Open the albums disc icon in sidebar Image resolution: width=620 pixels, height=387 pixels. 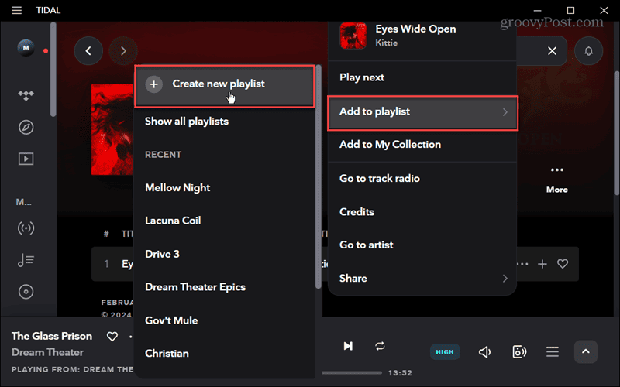coord(26,292)
